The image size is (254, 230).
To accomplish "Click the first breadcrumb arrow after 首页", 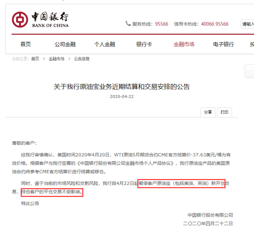I will pyautogui.click(x=44, y=59).
